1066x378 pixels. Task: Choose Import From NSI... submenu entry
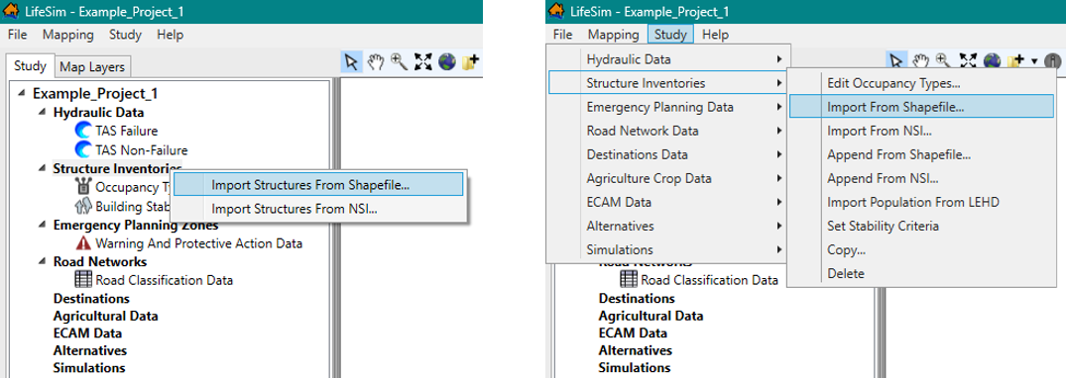point(921,131)
